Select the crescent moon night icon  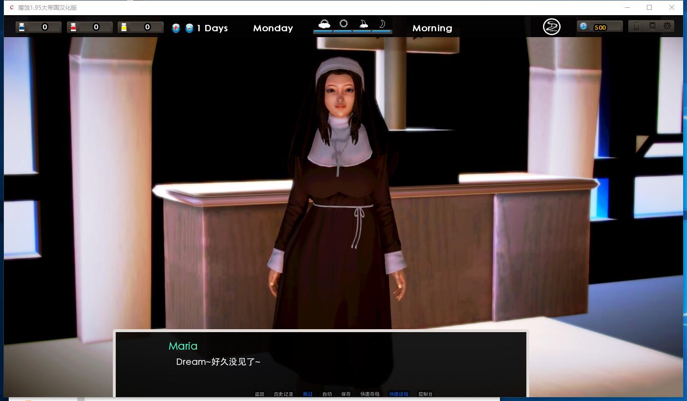(382, 24)
